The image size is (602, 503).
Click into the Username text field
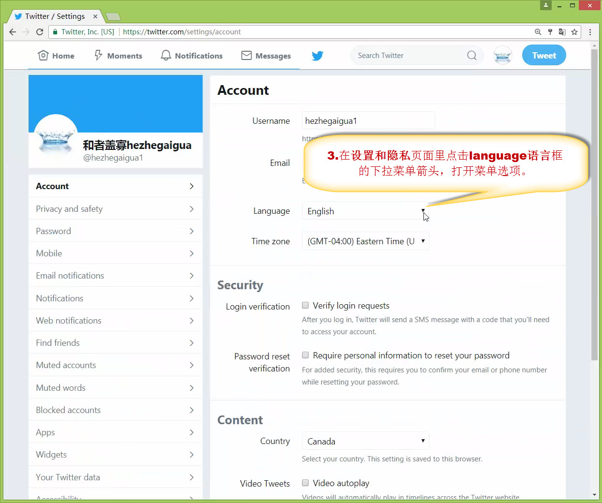(x=368, y=121)
